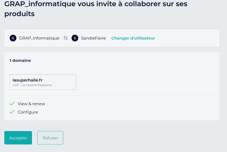Click the green checkmark beside Configure
Image resolution: width=227 pixels, height=152 pixels.
[12, 112]
